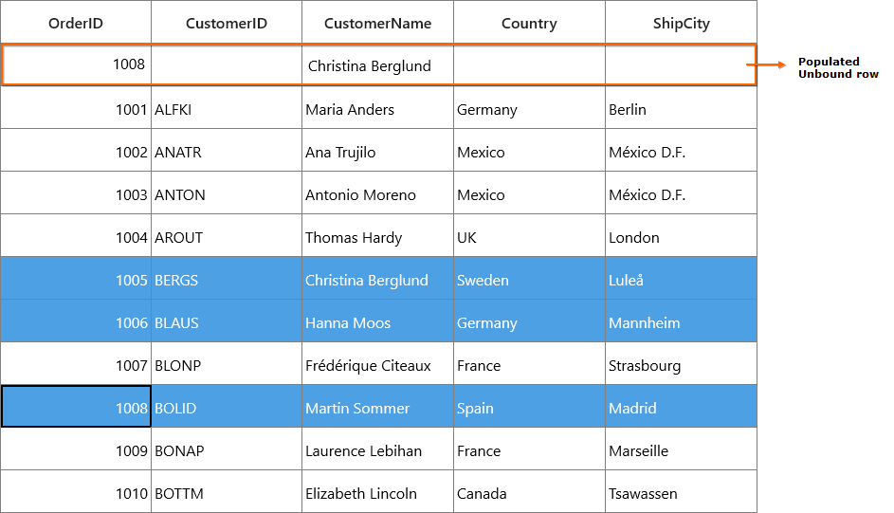This screenshot has height=513, width=894.
Task: Click the OrderID column header
Action: coord(76,22)
